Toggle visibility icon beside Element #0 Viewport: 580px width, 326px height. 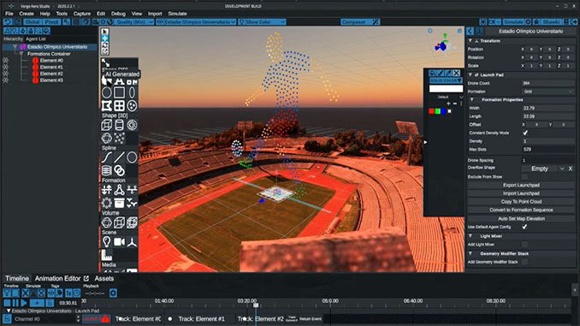coord(5,60)
